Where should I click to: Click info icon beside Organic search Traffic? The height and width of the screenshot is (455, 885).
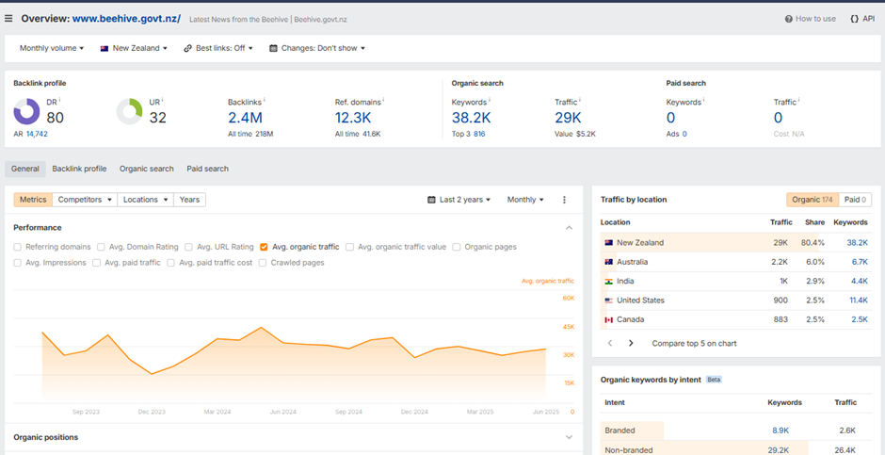(x=580, y=101)
